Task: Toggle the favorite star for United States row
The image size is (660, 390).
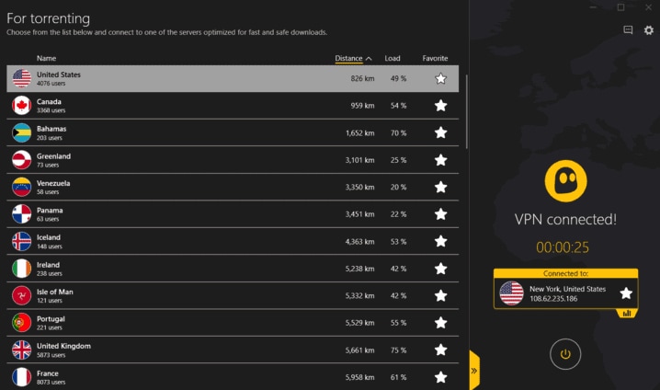Action: click(440, 78)
